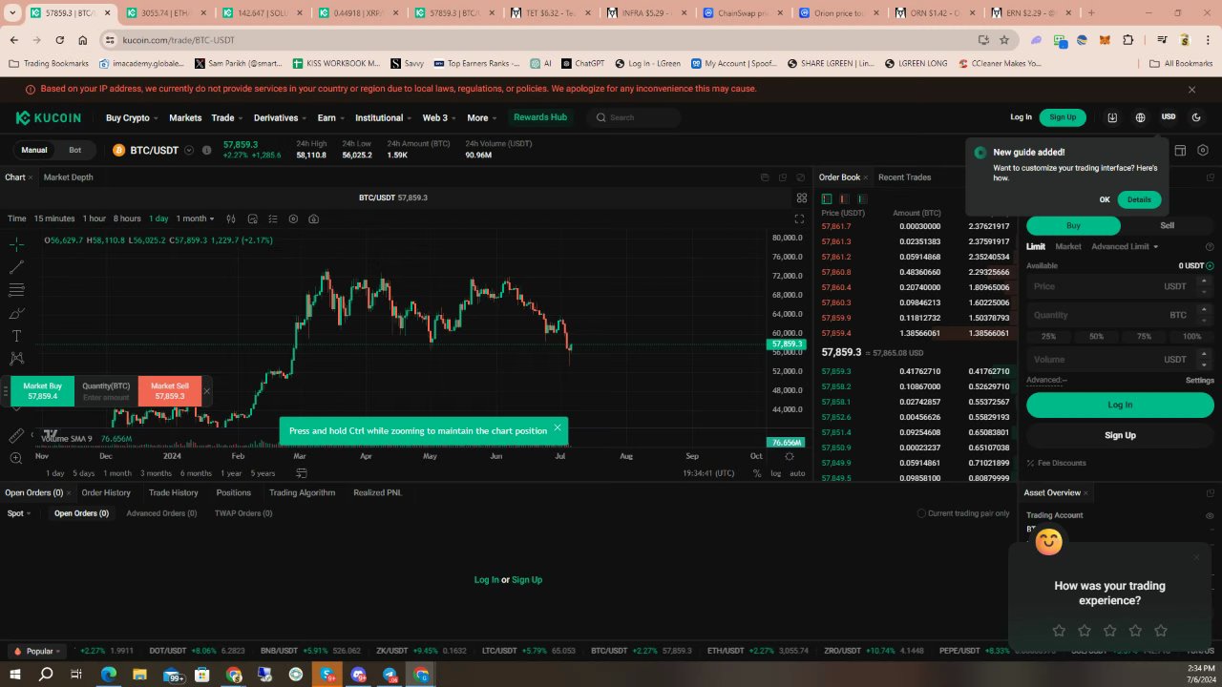The image size is (1222, 687).
Task: Expand the Derivatives menu dropdown
Action: click(280, 118)
